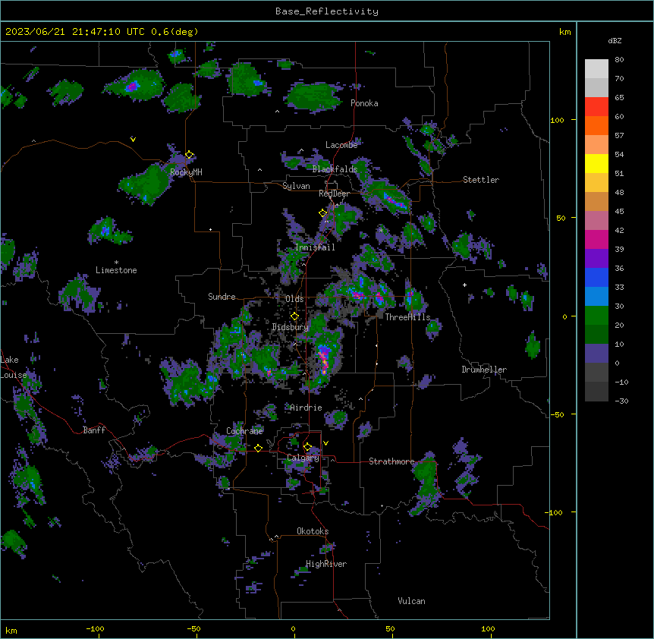654x639 pixels.
Task: Click the Blackfalds label
Action: [x=335, y=169]
